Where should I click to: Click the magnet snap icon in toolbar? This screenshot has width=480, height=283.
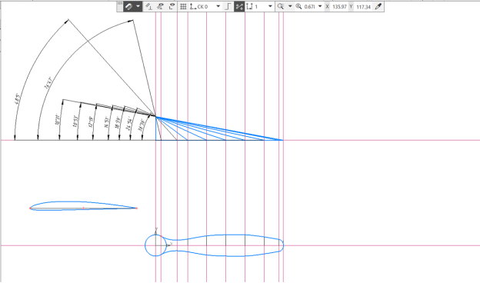pyautogui.click(x=129, y=6)
